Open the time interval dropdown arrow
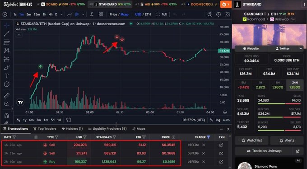The height and width of the screenshot is (169, 307). [62, 14]
